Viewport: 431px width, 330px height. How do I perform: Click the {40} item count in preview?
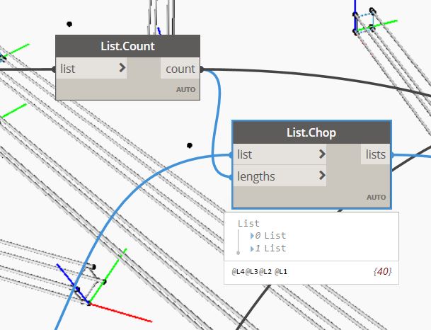(382, 272)
